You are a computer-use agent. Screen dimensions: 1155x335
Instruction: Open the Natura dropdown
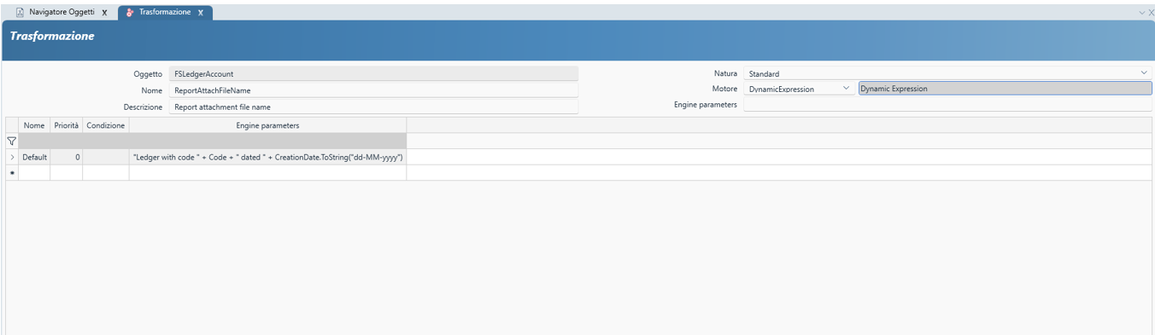1144,73
